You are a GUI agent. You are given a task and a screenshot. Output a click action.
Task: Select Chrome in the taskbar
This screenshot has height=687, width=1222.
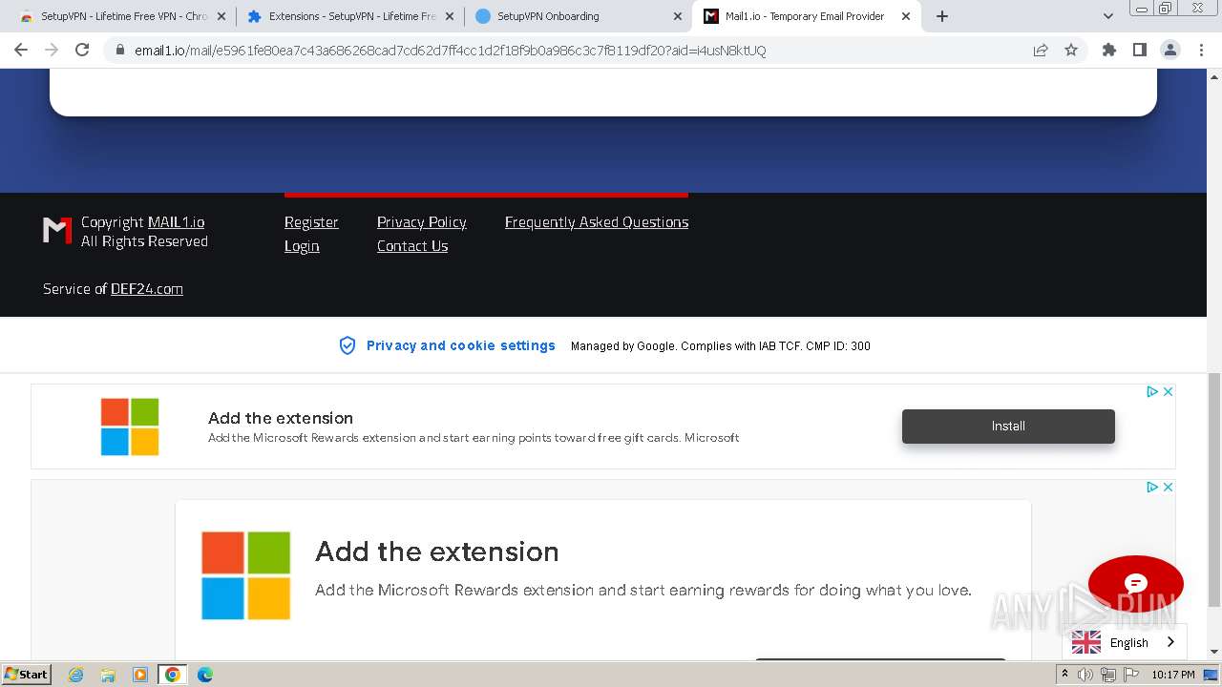[172, 675]
